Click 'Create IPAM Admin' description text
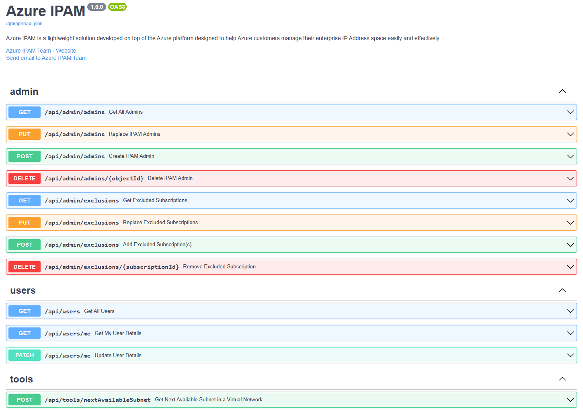This screenshot has height=413, width=583. pyautogui.click(x=131, y=156)
